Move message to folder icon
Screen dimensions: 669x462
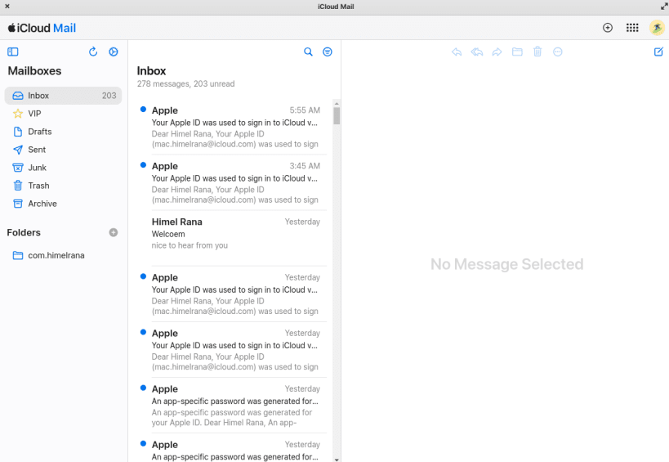(x=517, y=52)
